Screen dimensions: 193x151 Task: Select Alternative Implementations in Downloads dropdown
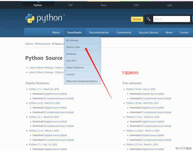(82, 81)
